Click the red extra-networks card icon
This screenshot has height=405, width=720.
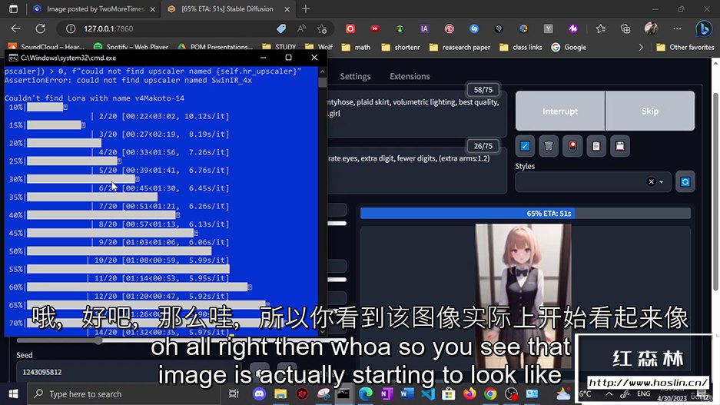click(x=572, y=146)
